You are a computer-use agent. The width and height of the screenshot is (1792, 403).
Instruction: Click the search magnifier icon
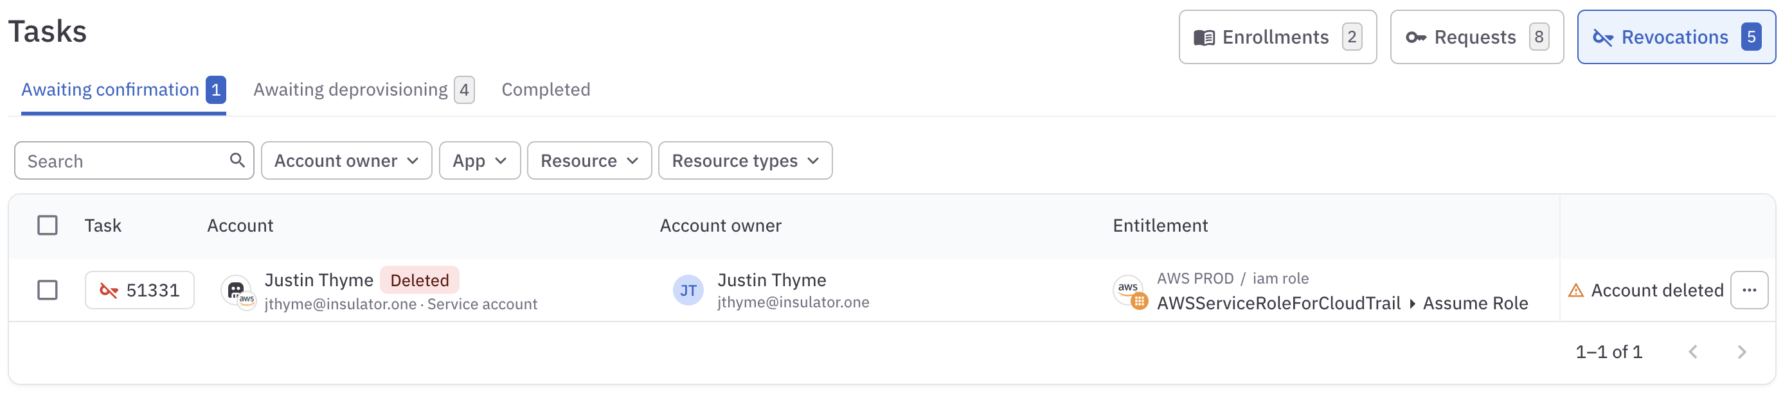[237, 160]
